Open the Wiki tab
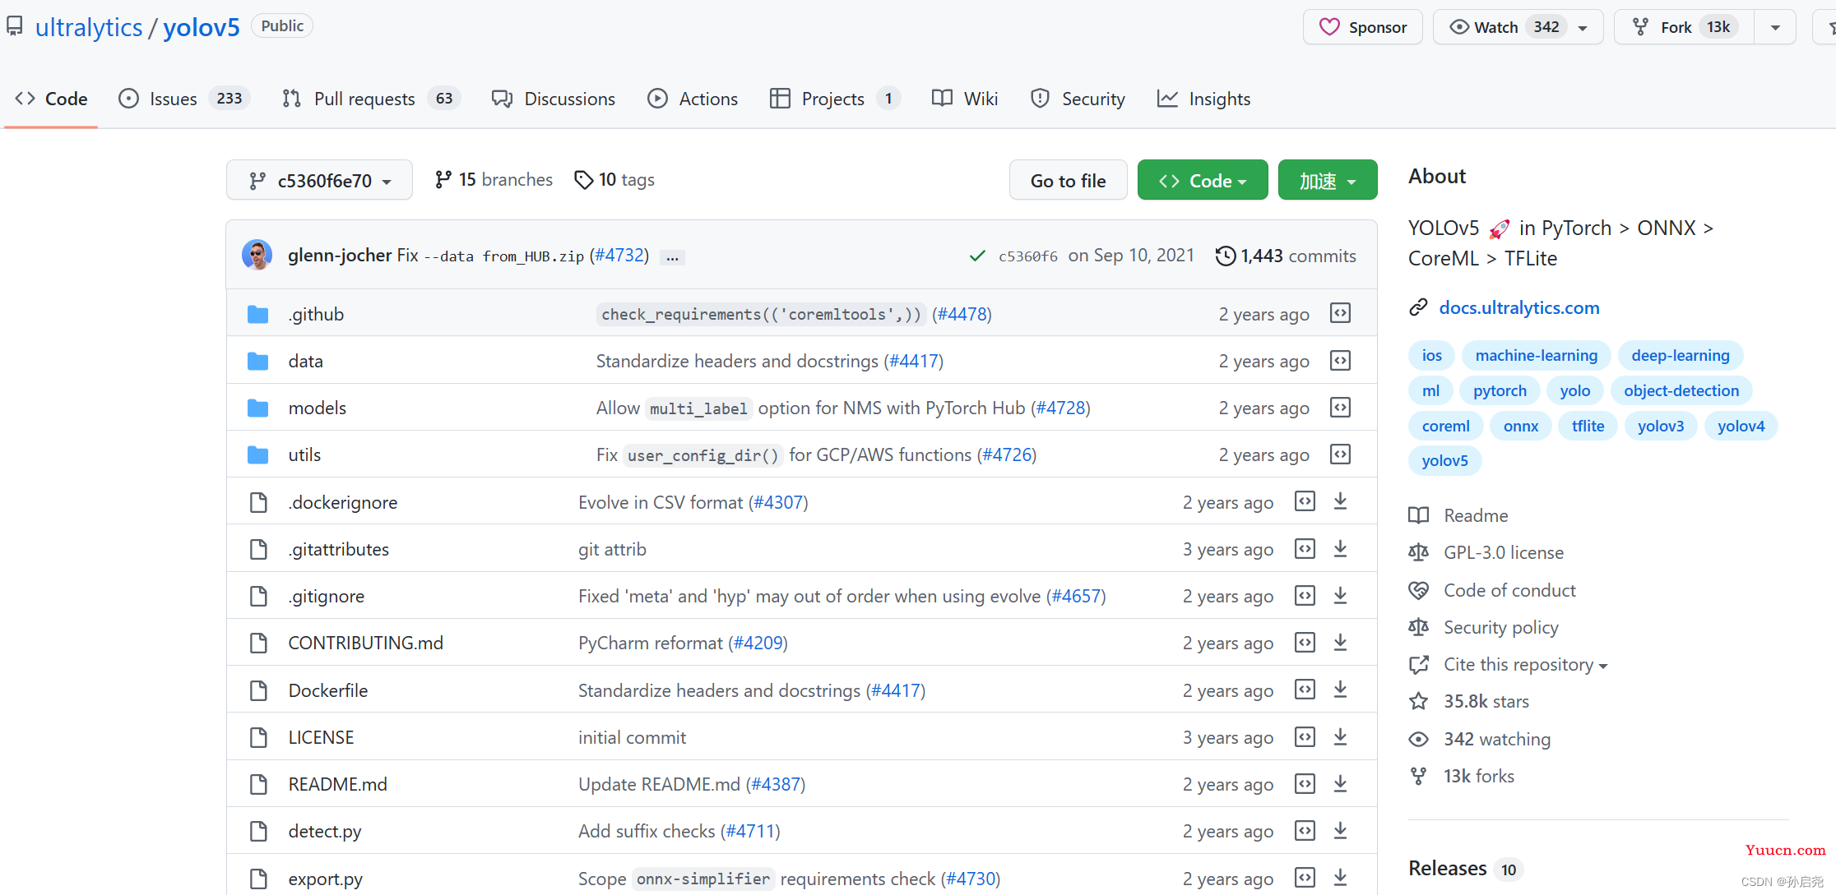The width and height of the screenshot is (1836, 895). pyautogui.click(x=965, y=99)
